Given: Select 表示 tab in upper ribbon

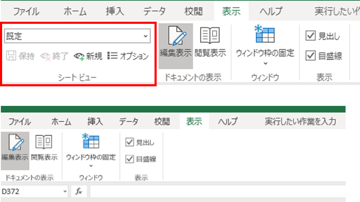Looking at the screenshot, I should [231, 11].
